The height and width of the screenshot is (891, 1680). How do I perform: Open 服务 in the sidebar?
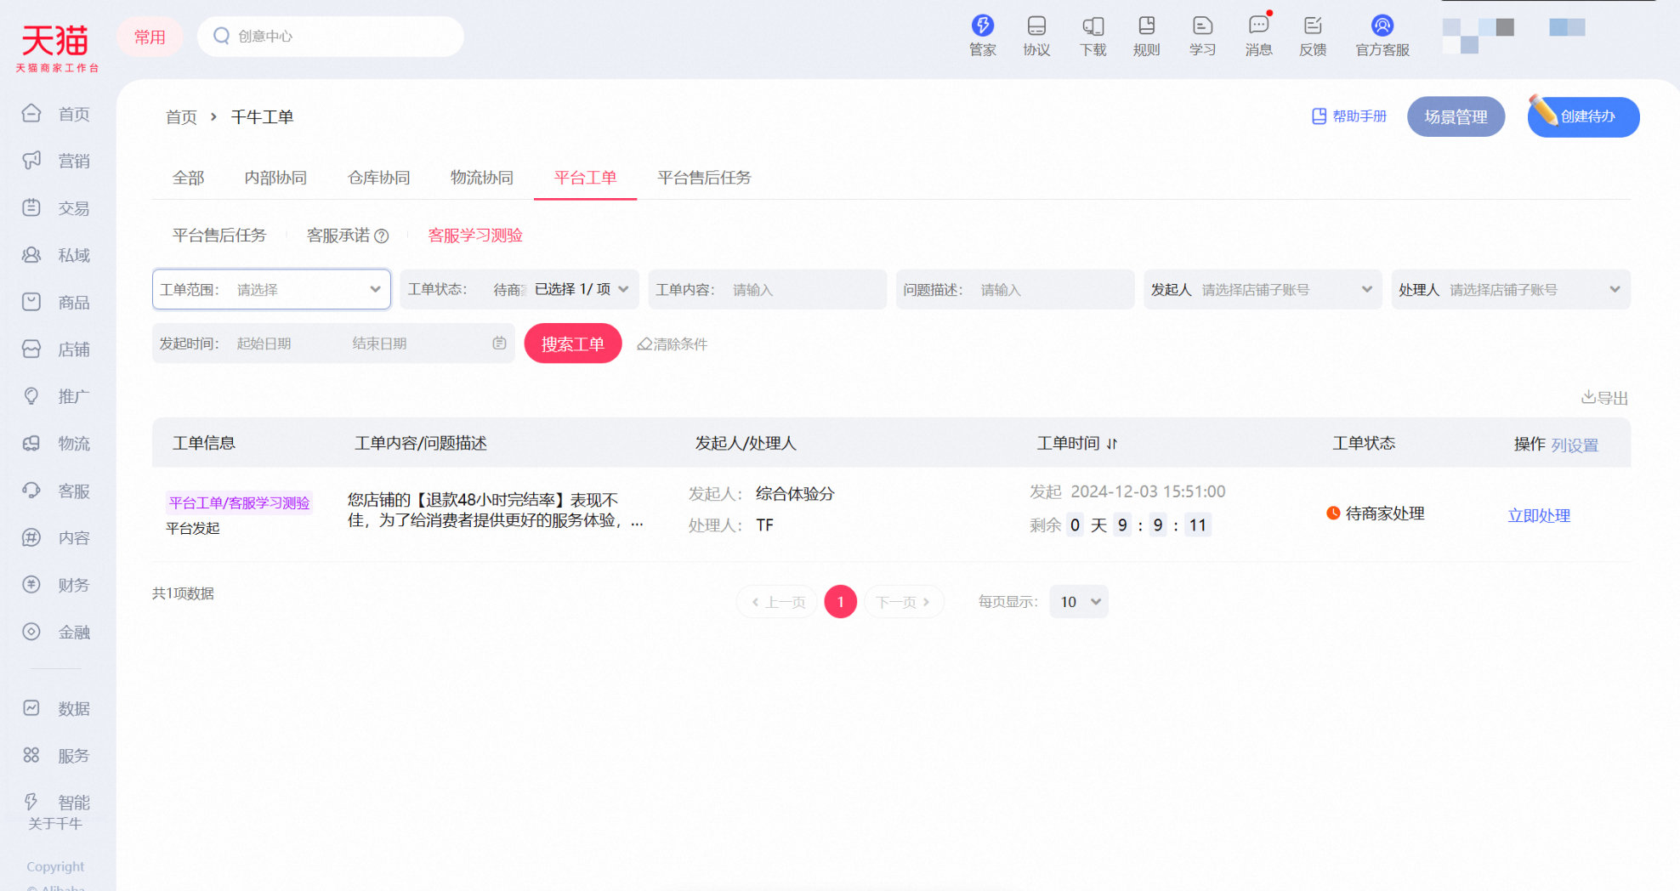coord(57,756)
